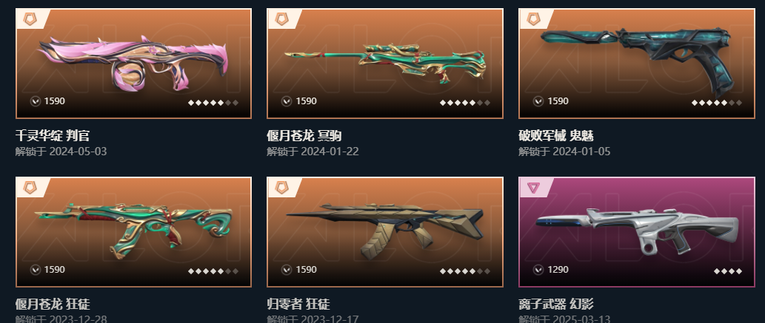Click the pink 千灵华绽 判官 weapon image
765x323 pixels.
[134, 62]
